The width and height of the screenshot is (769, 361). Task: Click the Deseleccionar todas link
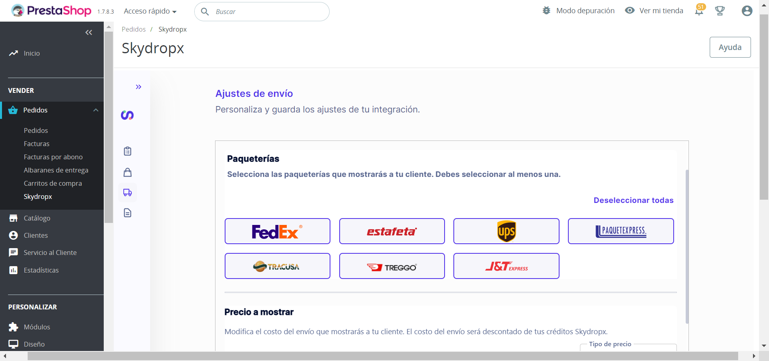coord(634,200)
